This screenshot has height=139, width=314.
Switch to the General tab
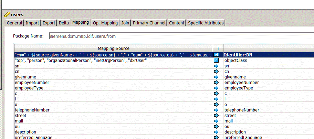14,23
